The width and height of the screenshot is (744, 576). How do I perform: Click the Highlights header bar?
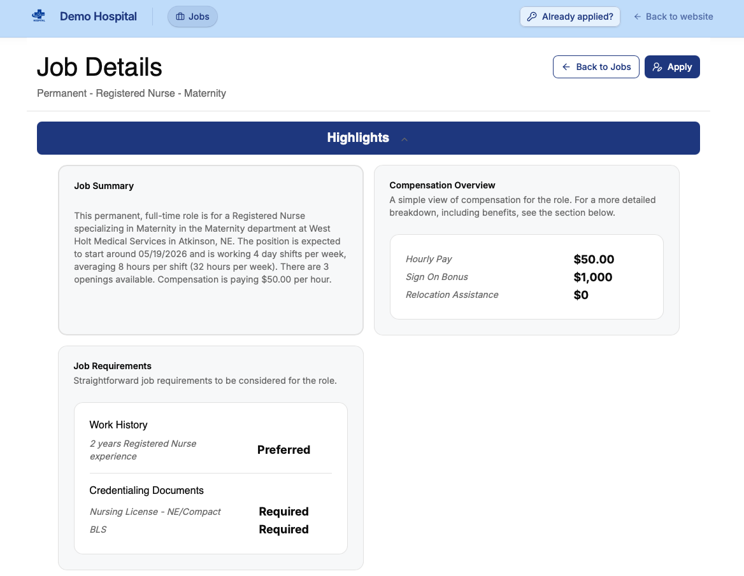point(368,138)
